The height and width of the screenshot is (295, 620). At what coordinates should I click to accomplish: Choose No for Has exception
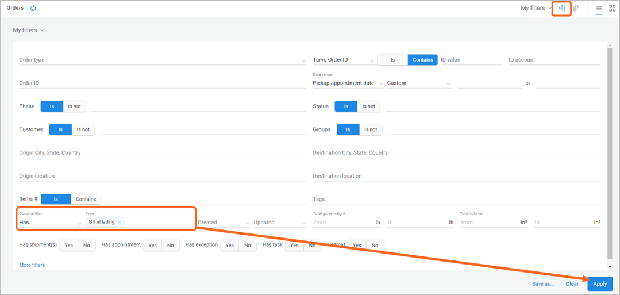[x=248, y=246]
